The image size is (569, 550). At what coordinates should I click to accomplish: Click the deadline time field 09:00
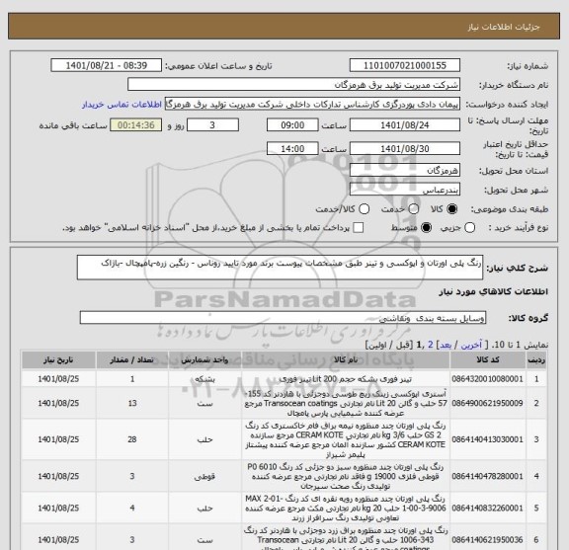(292, 125)
